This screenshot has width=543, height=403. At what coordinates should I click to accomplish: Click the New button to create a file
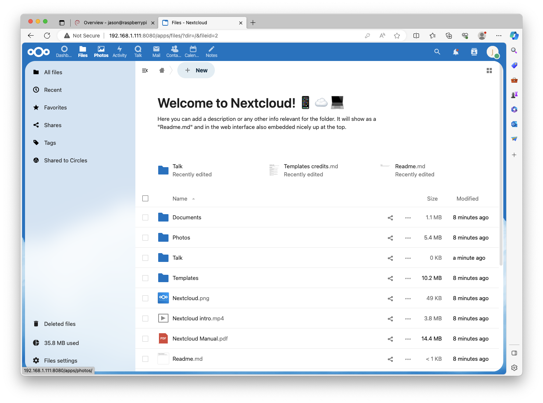(196, 70)
